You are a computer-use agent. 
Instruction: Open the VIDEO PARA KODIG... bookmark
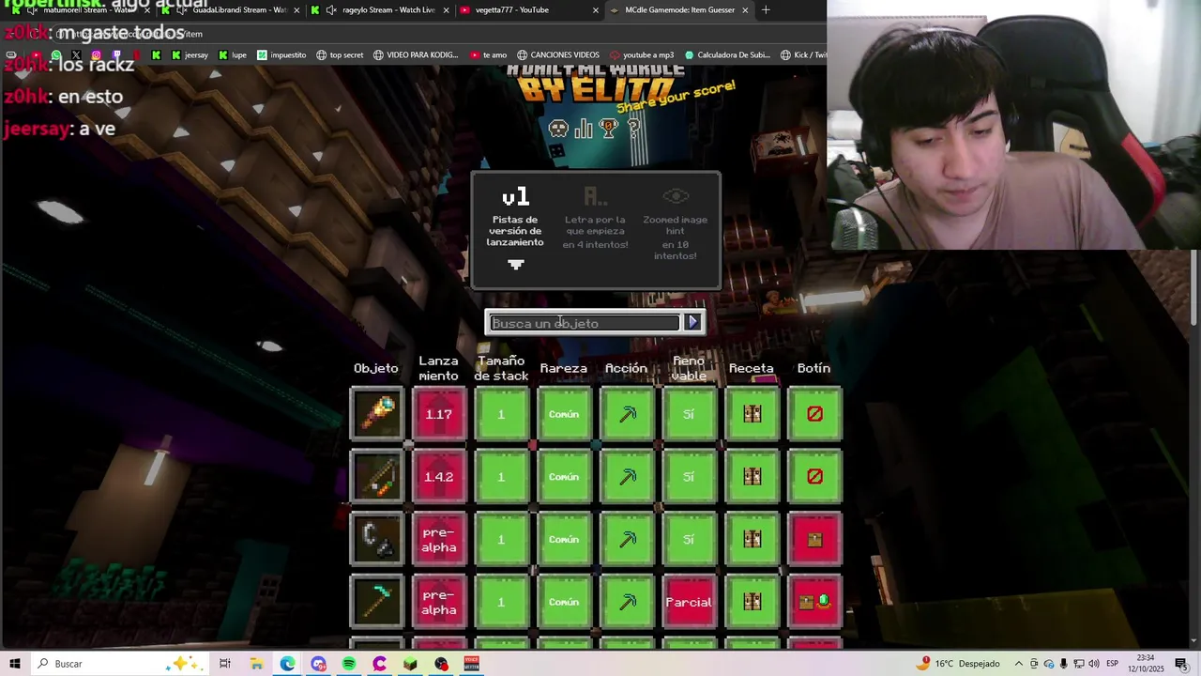click(416, 55)
